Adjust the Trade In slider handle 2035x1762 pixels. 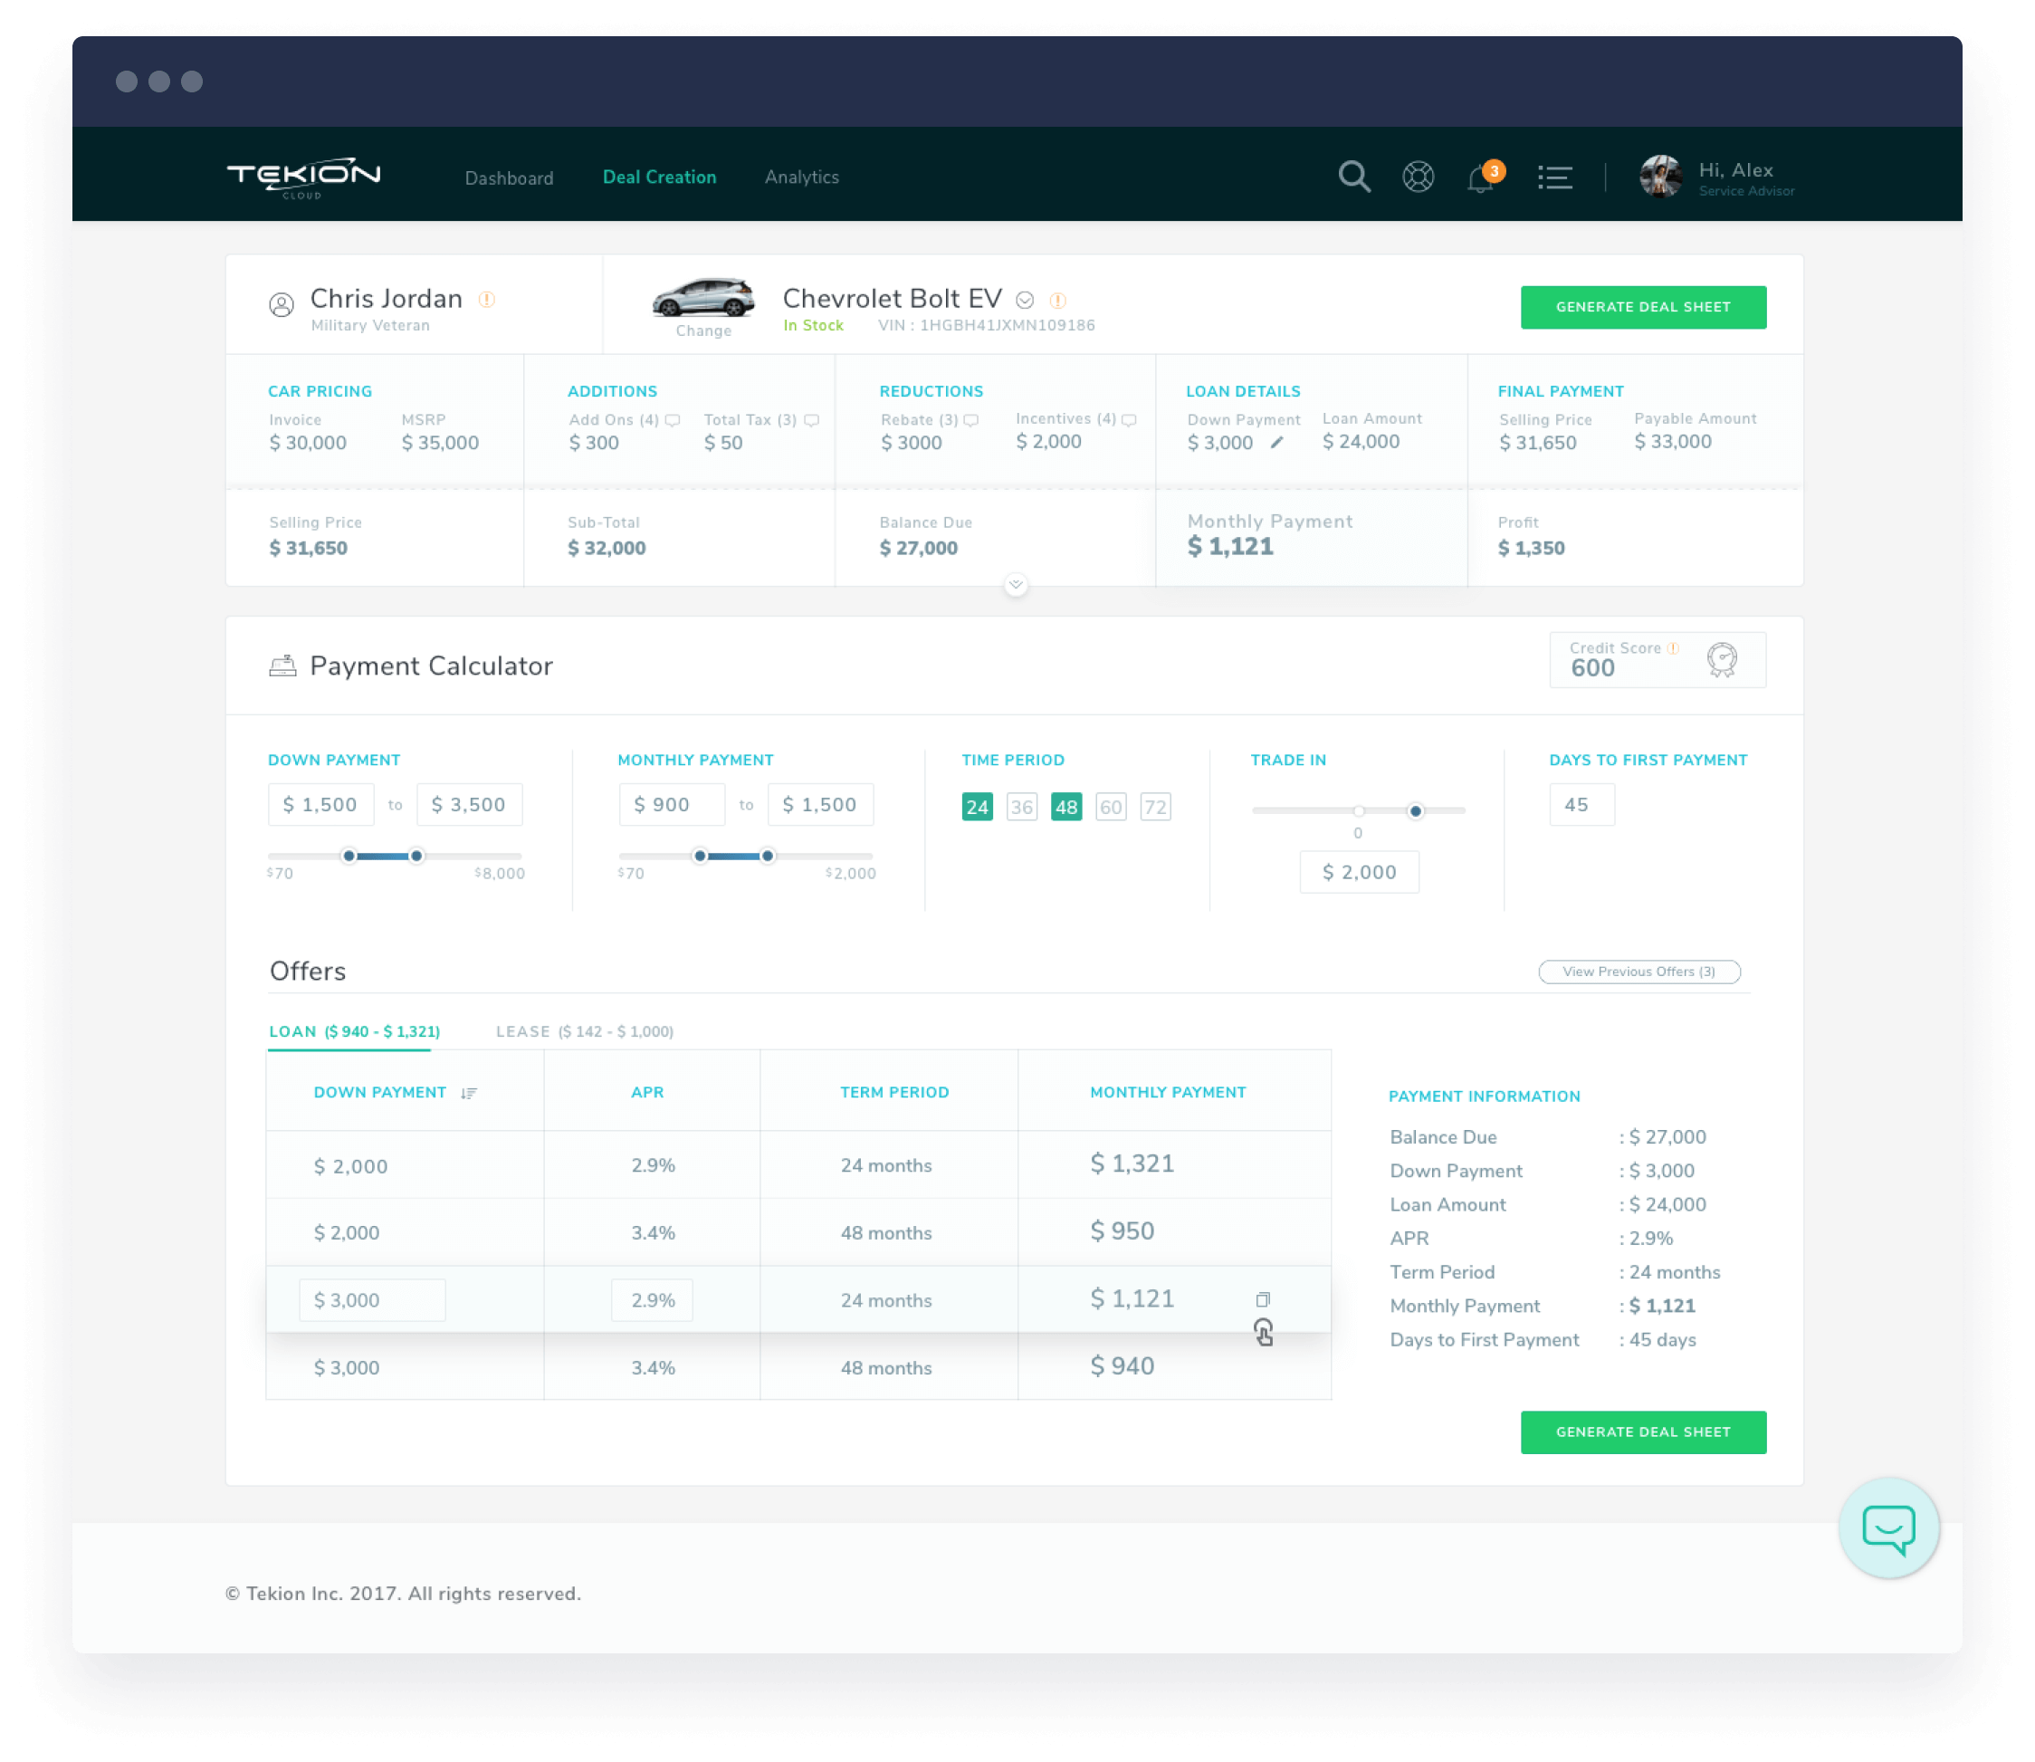[1415, 811]
